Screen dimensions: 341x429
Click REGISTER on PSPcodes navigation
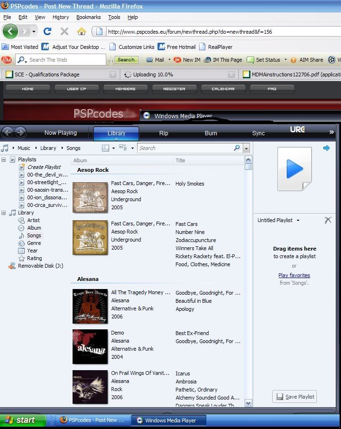174,89
